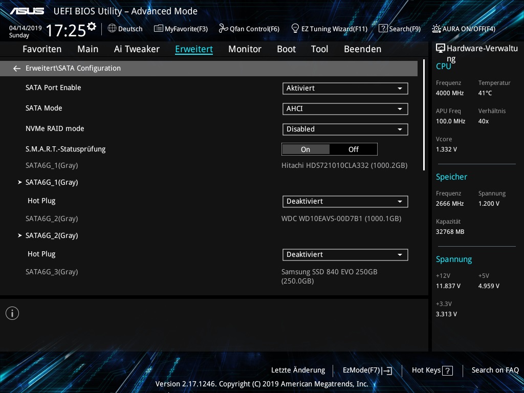Screen dimensions: 524x393
Task: Select the Beenden tab
Action: [363, 49]
